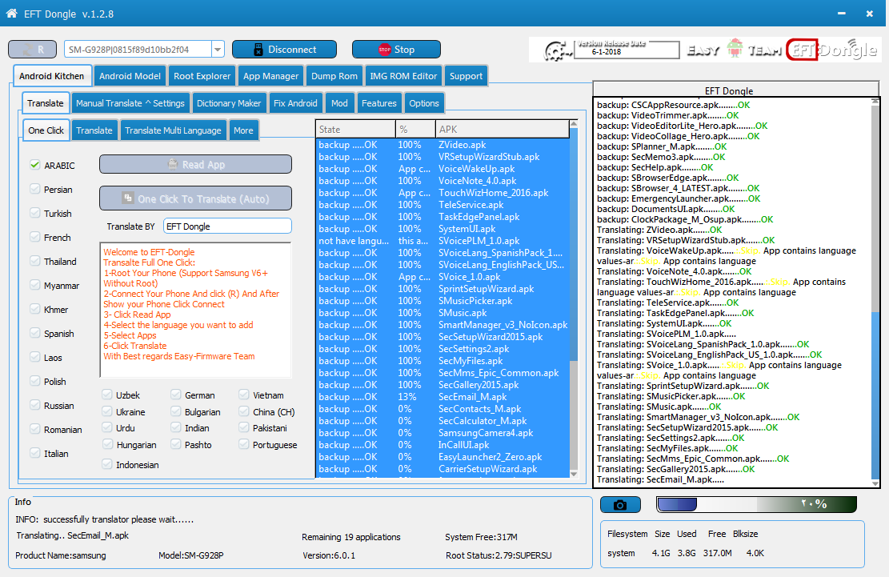Click the APK column header

[503, 129]
